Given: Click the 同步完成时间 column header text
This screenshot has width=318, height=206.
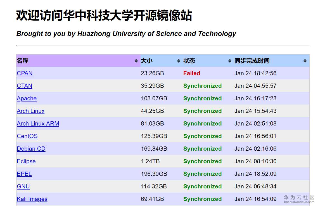Looking at the screenshot, I should pyautogui.click(x=252, y=61).
